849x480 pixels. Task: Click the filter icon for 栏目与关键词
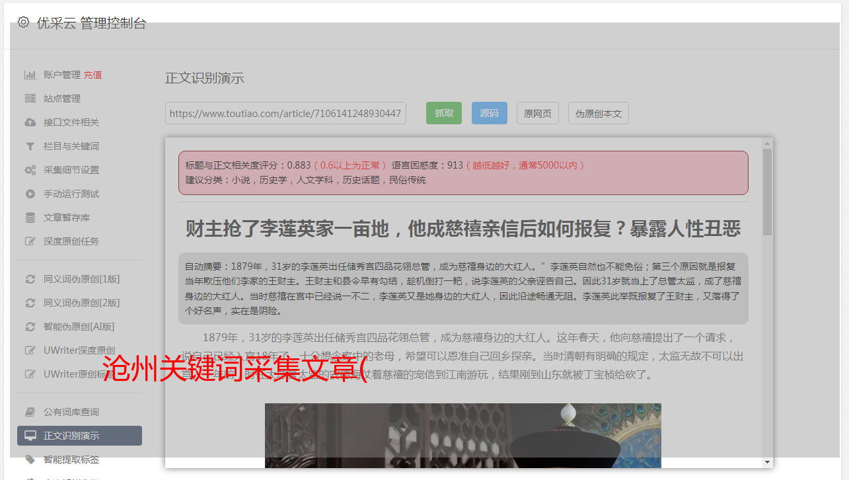click(30, 146)
